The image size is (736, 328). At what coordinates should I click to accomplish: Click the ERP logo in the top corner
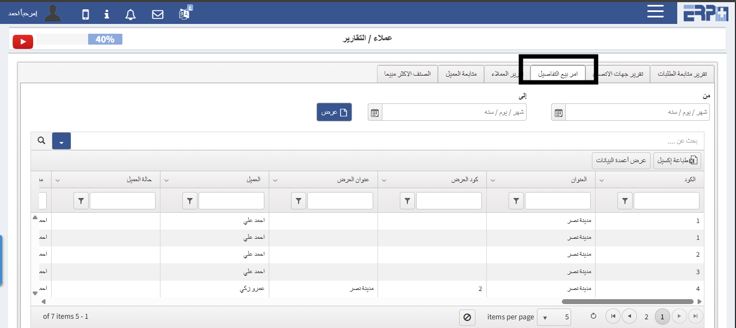tap(705, 12)
